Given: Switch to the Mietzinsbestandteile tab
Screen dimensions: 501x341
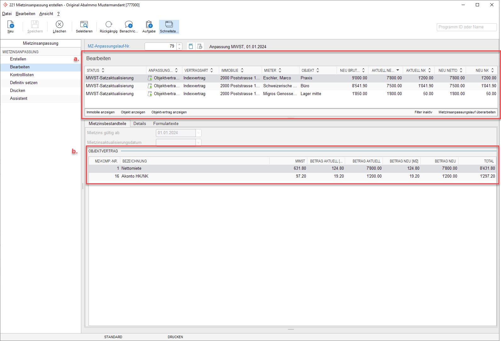Looking at the screenshot, I should pos(107,123).
